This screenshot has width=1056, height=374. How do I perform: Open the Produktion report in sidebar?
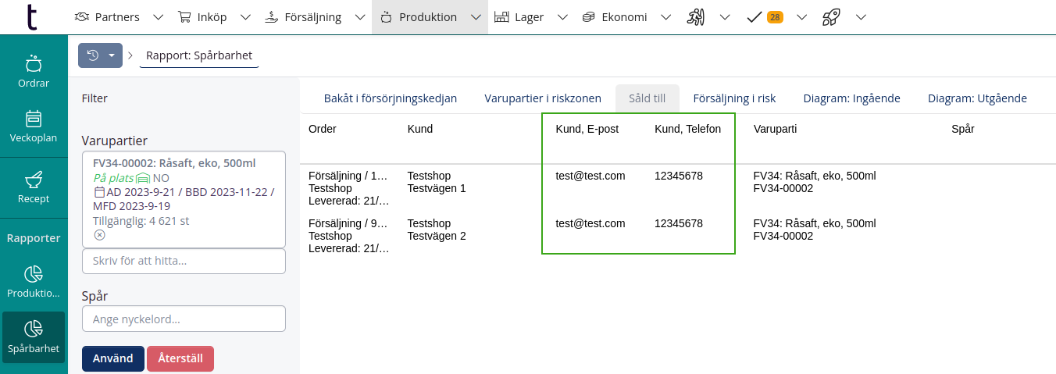[34, 282]
